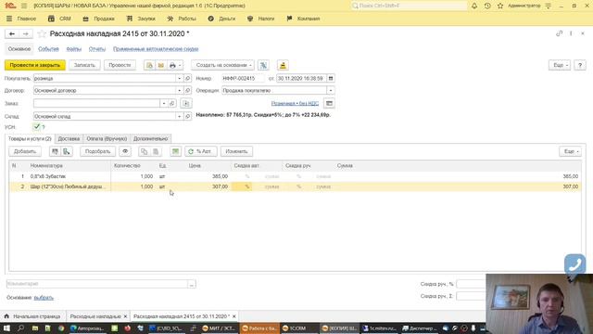Image resolution: width=593 pixels, height=334 pixels.
Task: Go back with the left arrow
Action: tap(12, 33)
